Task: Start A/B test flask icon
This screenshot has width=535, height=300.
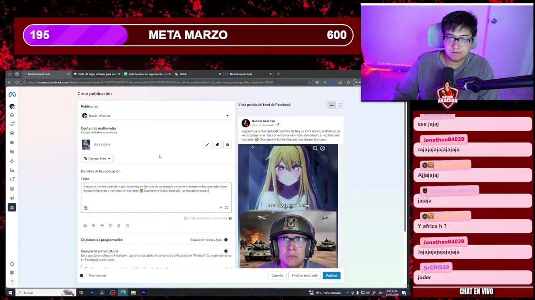Action: 119,225
